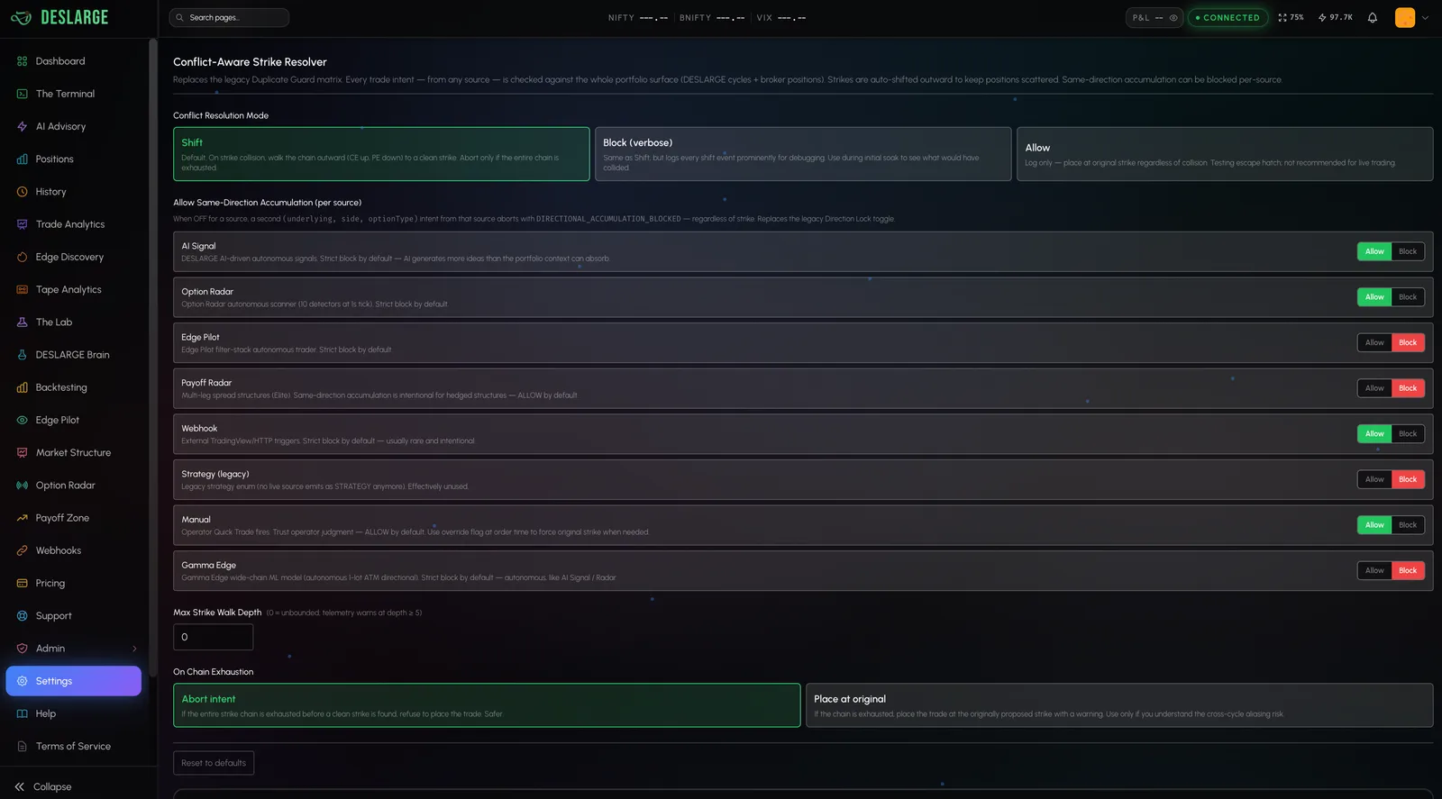Click the CONNECTED status indicator
The width and height of the screenshot is (1442, 799).
(1228, 17)
